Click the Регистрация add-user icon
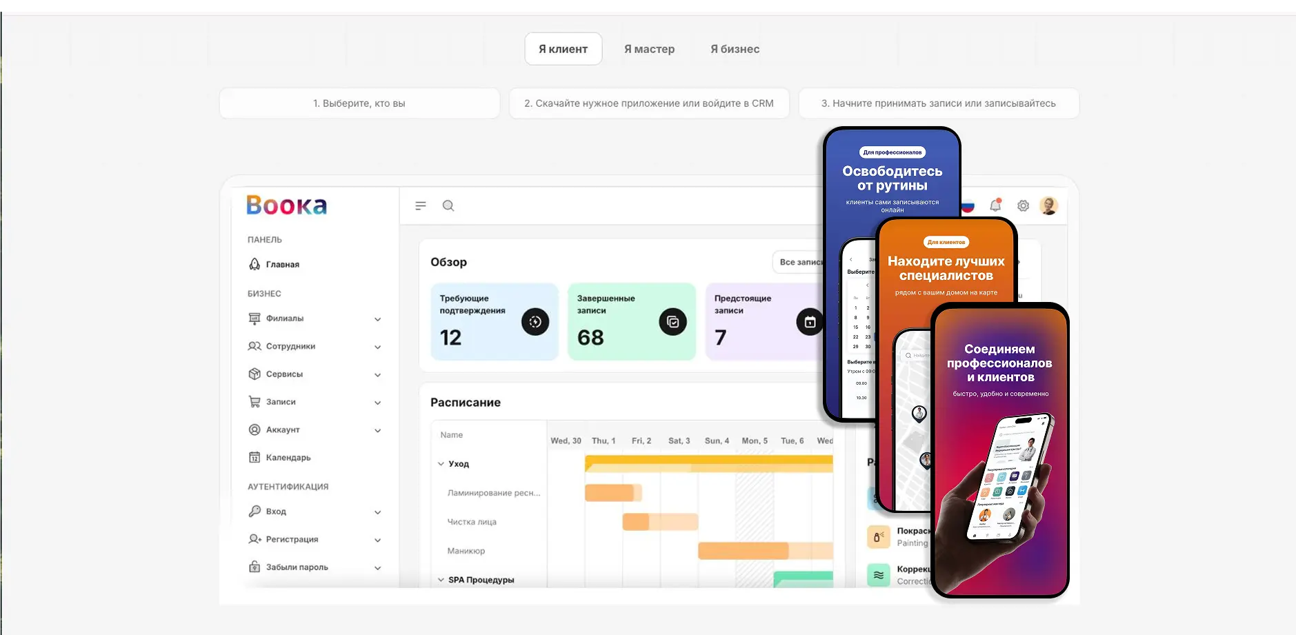 (x=255, y=539)
